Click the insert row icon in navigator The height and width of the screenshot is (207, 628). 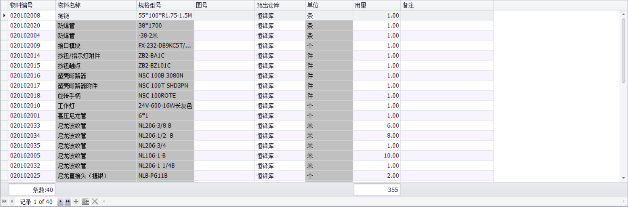click(x=86, y=202)
